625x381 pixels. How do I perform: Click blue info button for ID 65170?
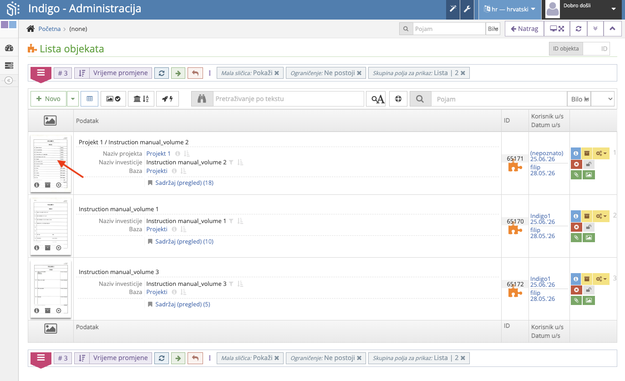pyautogui.click(x=576, y=216)
